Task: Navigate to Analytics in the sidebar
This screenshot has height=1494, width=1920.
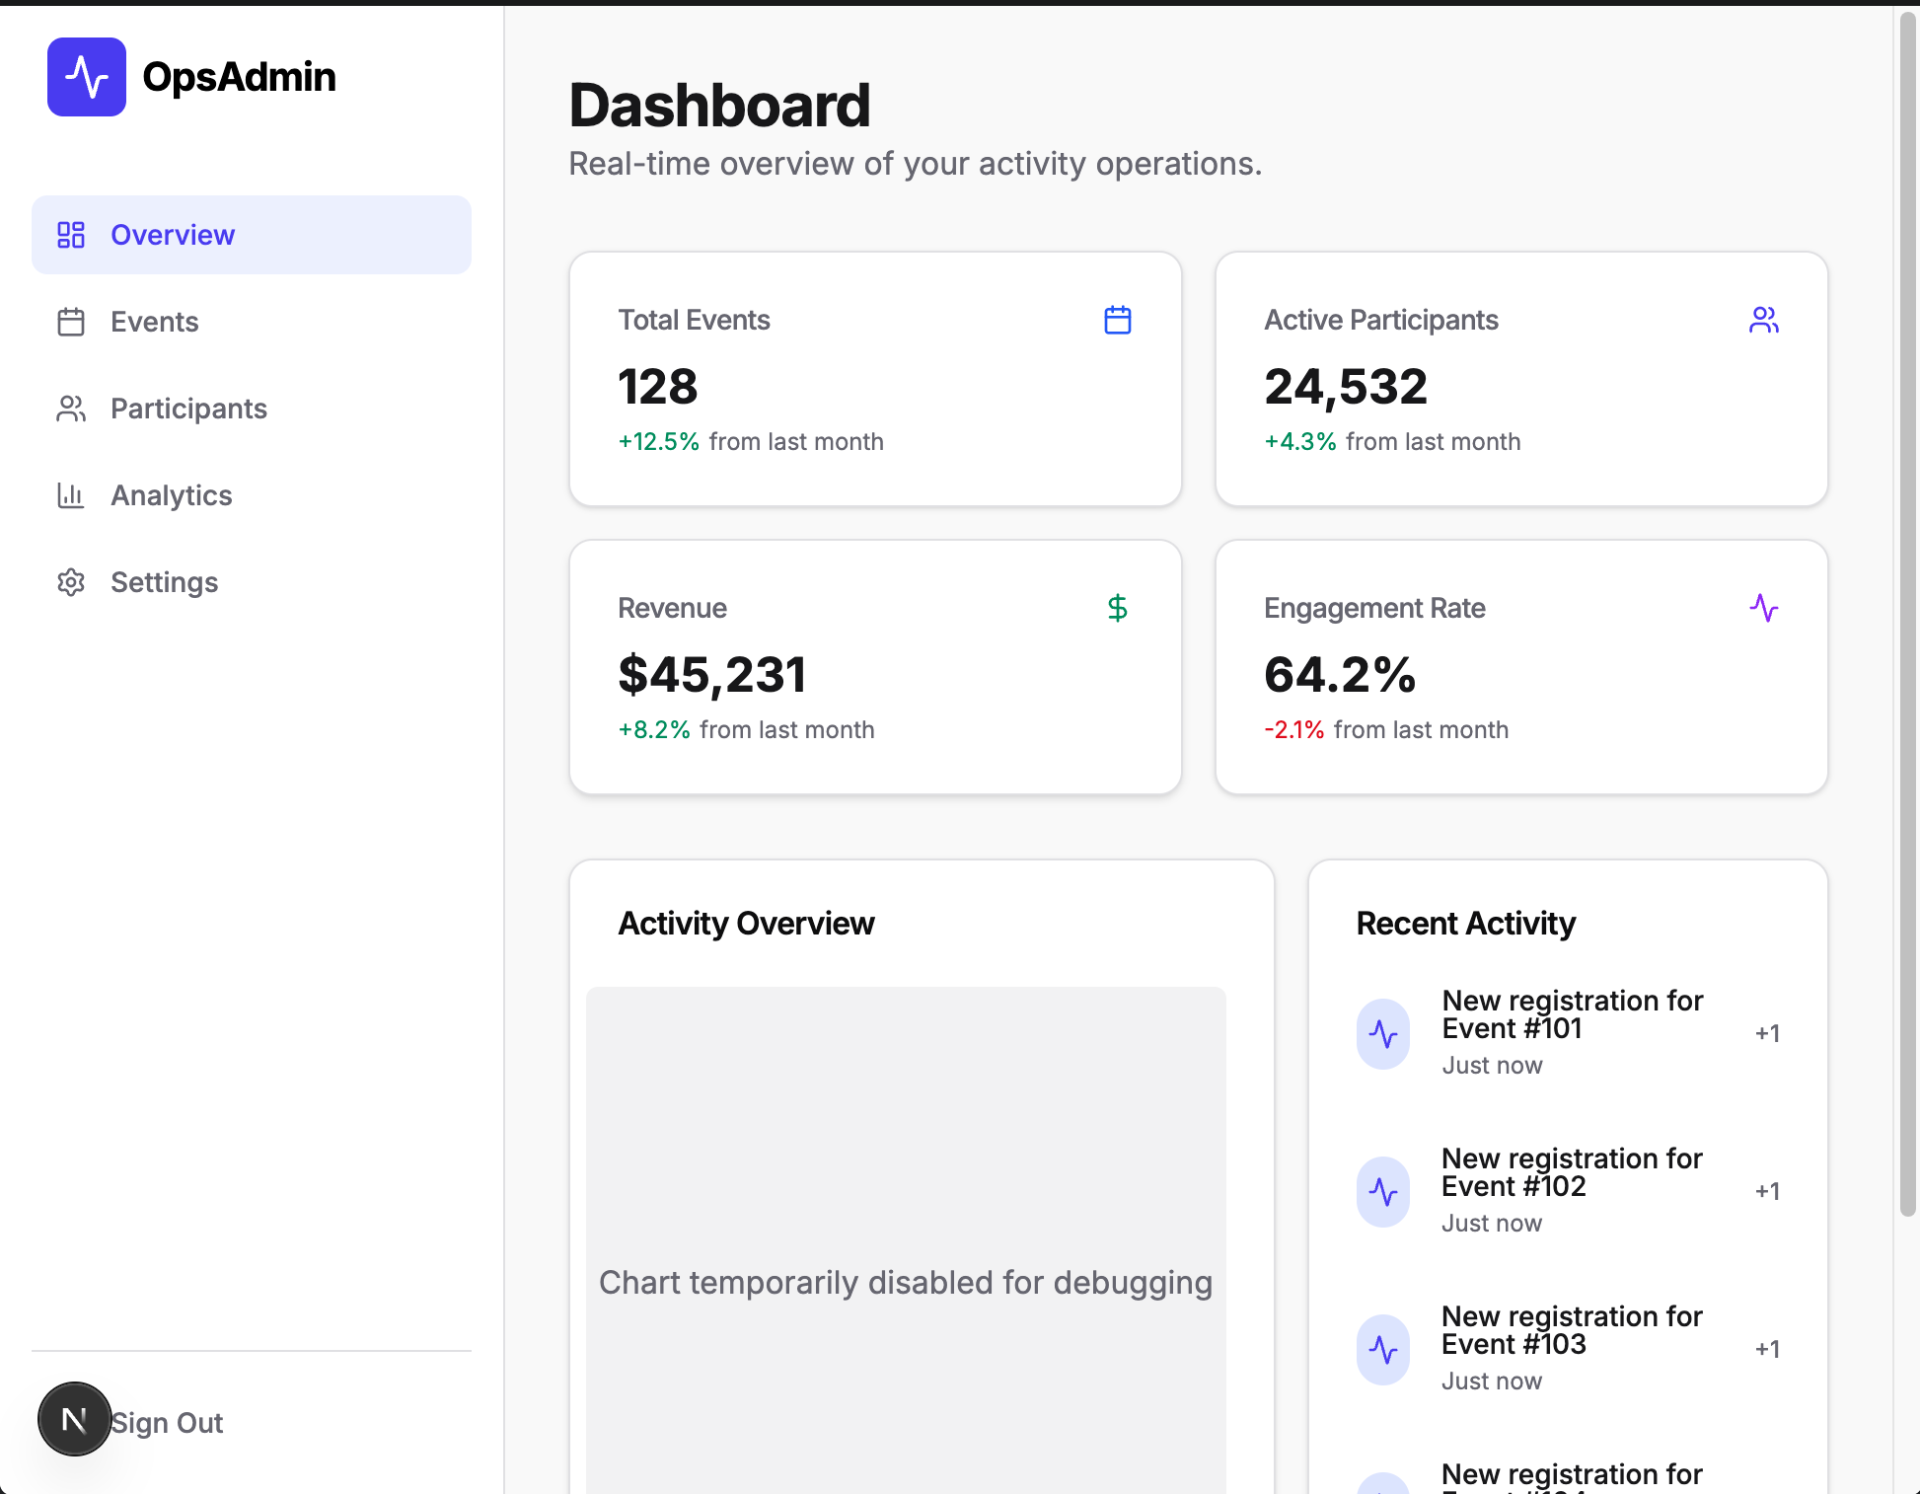Action: click(x=171, y=495)
